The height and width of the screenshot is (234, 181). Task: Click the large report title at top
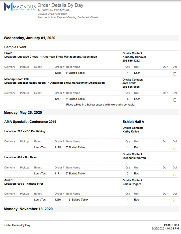[x=60, y=5]
